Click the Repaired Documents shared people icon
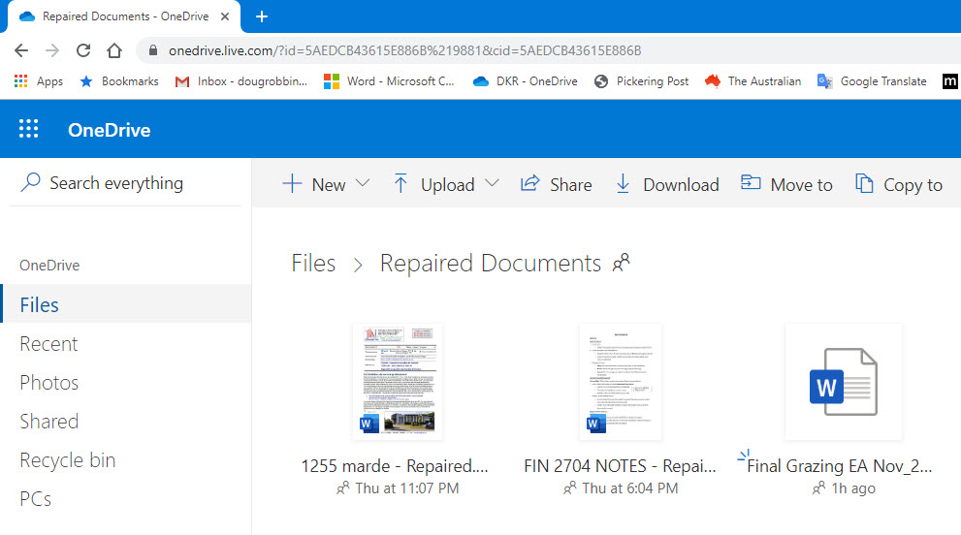Viewport: 961px width, 535px height. (621, 263)
